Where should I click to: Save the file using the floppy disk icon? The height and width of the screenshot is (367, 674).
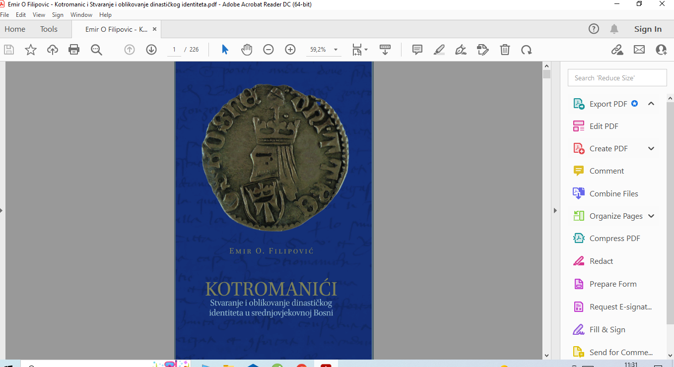point(9,50)
